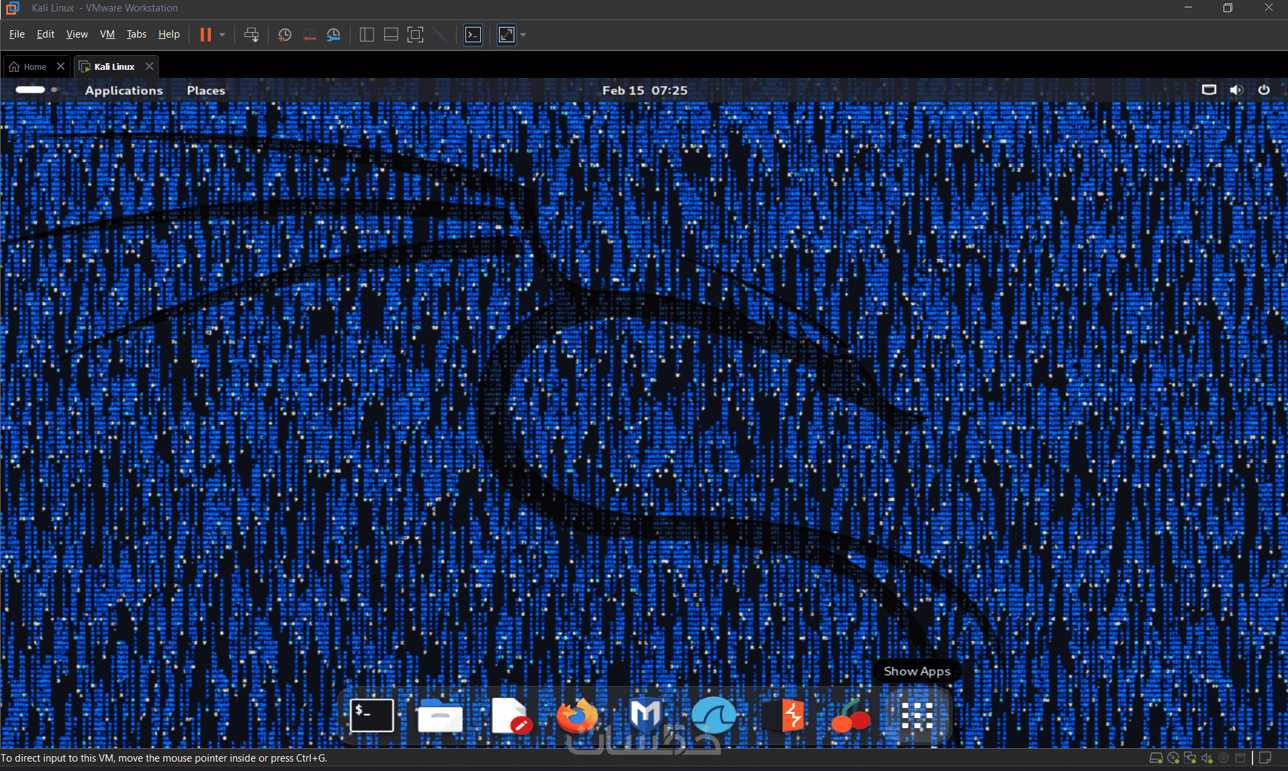Open Metasploit Framework from the dock

(645, 715)
